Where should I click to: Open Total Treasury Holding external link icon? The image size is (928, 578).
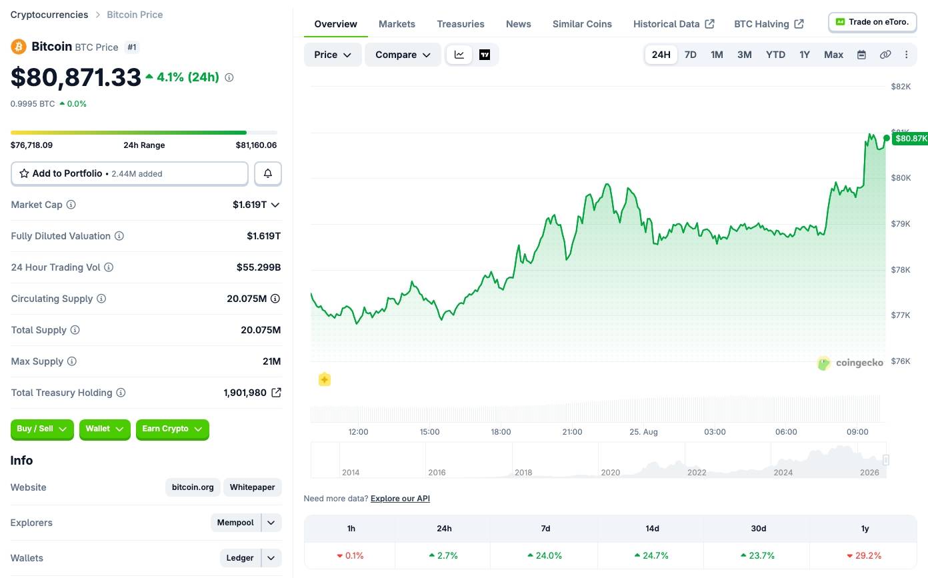coord(276,393)
